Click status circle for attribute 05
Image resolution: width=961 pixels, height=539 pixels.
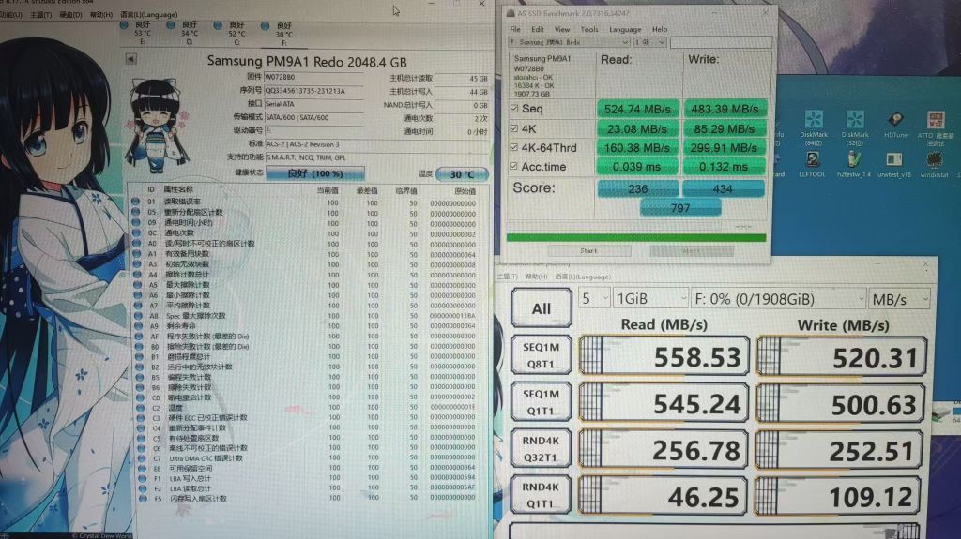tap(135, 211)
